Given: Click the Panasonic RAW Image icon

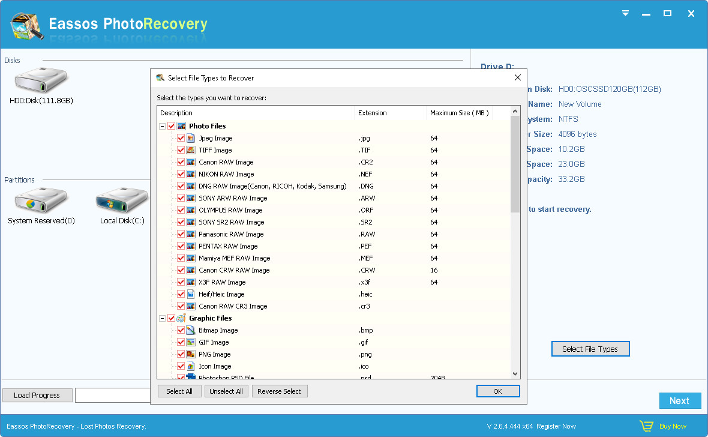Looking at the screenshot, I should 191,234.
